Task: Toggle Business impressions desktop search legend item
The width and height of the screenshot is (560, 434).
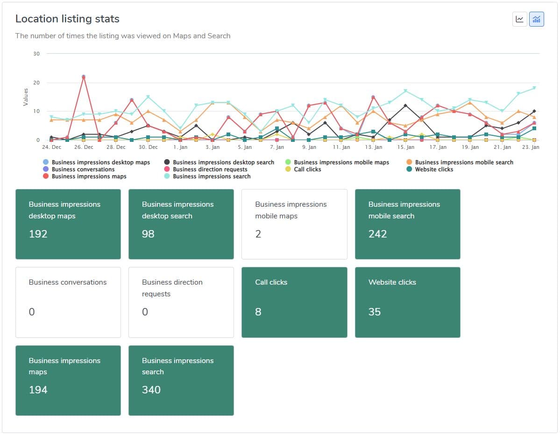Action: (x=219, y=162)
